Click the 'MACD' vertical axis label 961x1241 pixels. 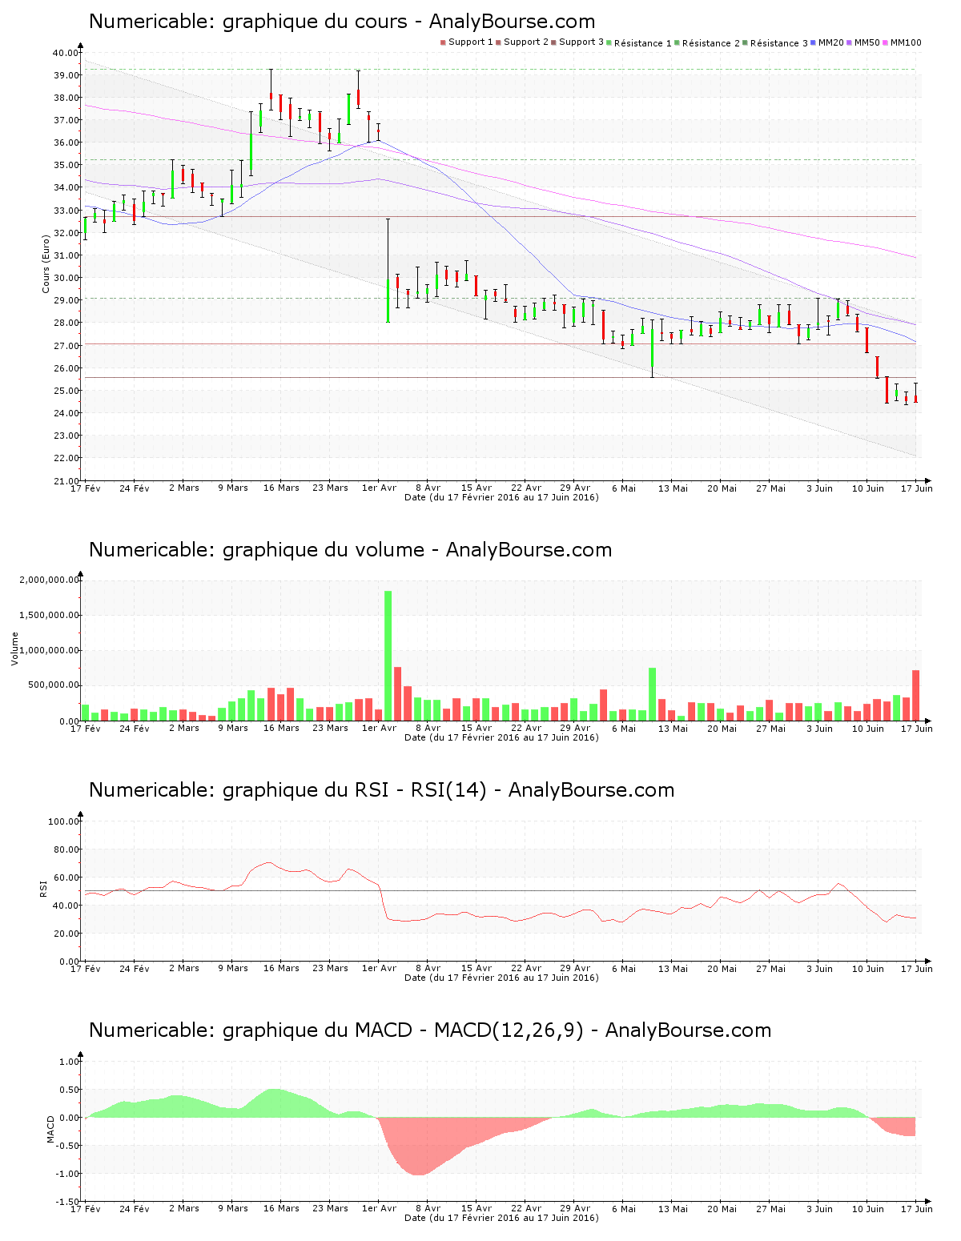pyautogui.click(x=50, y=1129)
